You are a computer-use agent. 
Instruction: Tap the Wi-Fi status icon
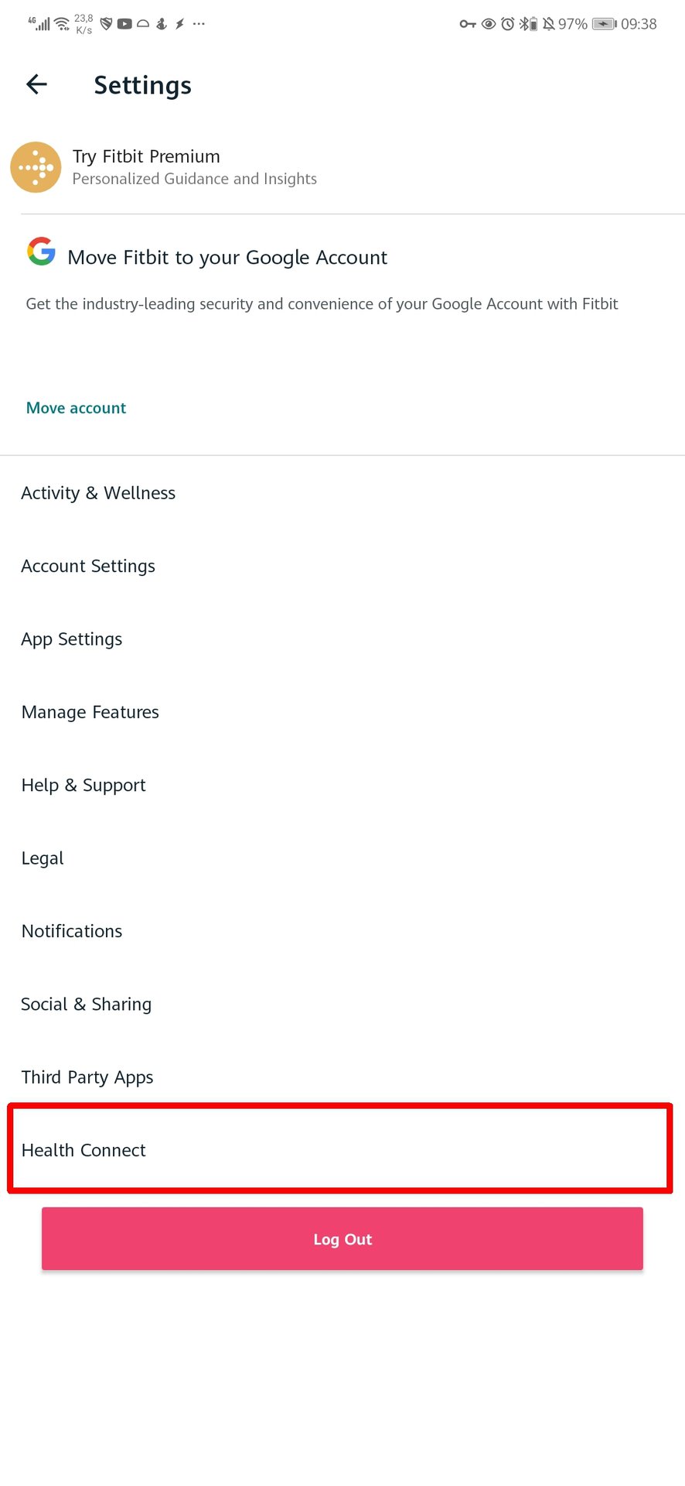pyautogui.click(x=63, y=24)
